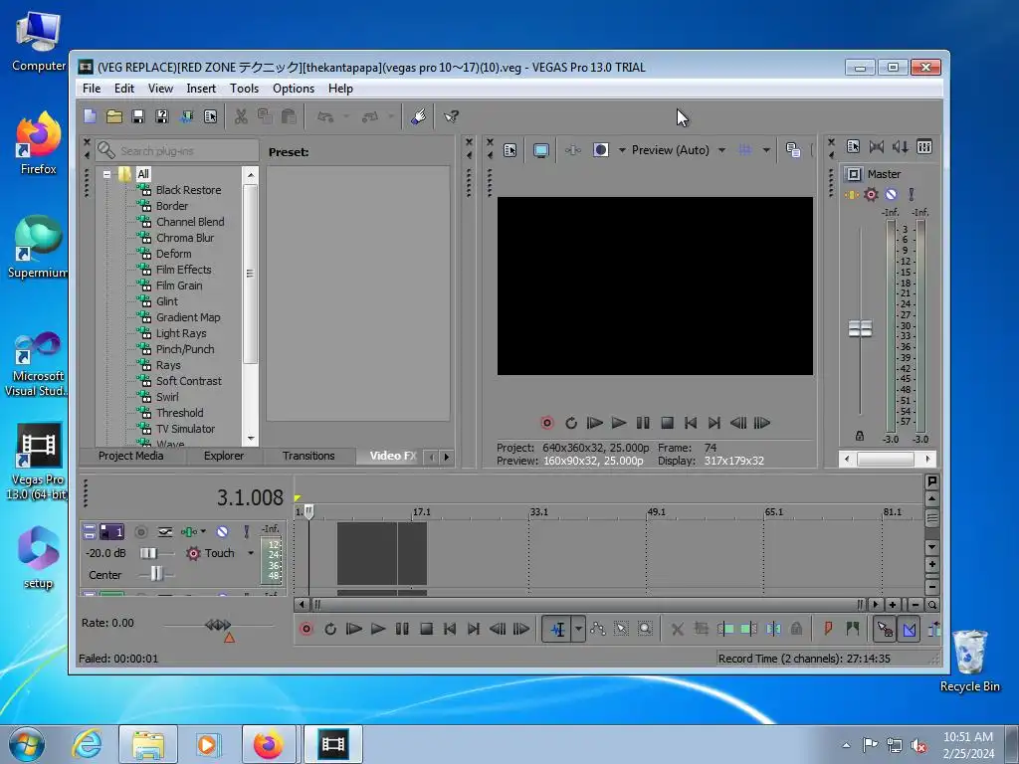Screen dimensions: 1019x764
Task: Open the preview Overlays dropdown arrow
Action: [x=766, y=151]
